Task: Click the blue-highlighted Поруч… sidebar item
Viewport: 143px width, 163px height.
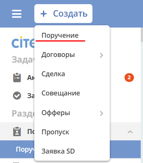Action: tap(17, 149)
